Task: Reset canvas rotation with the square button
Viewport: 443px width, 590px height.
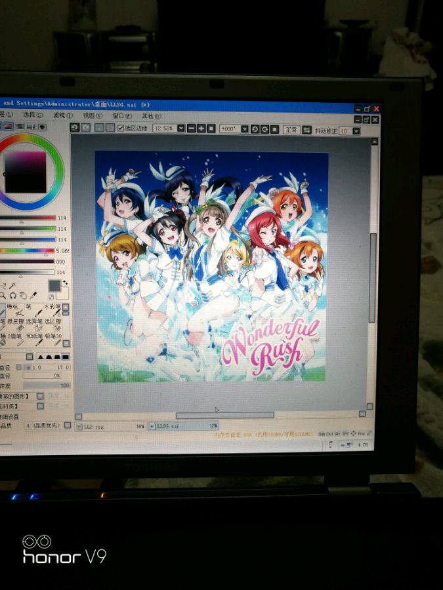Action: [274, 129]
